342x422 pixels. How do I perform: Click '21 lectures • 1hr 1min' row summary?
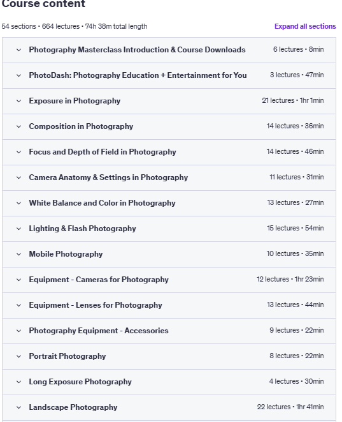[x=292, y=100]
